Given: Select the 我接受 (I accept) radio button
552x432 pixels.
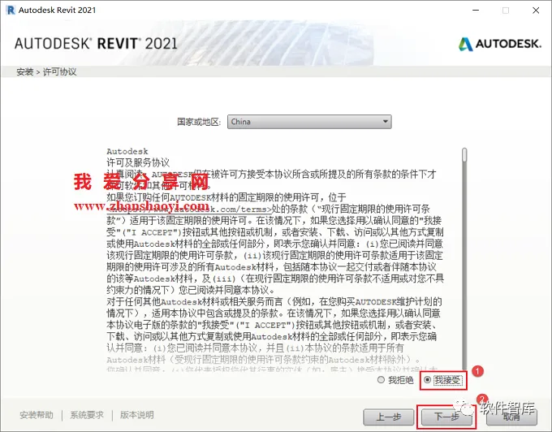Looking at the screenshot, I should 427,380.
